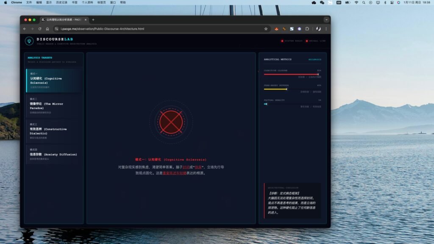The image size is (434, 244).
Task: Click the DiscourseLab lightbulb logo icon
Action: [29, 41]
